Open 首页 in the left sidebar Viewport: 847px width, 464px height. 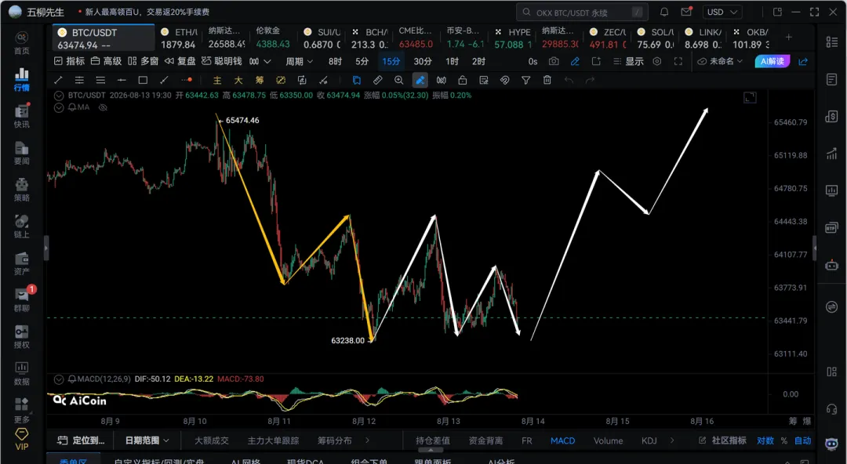point(22,42)
